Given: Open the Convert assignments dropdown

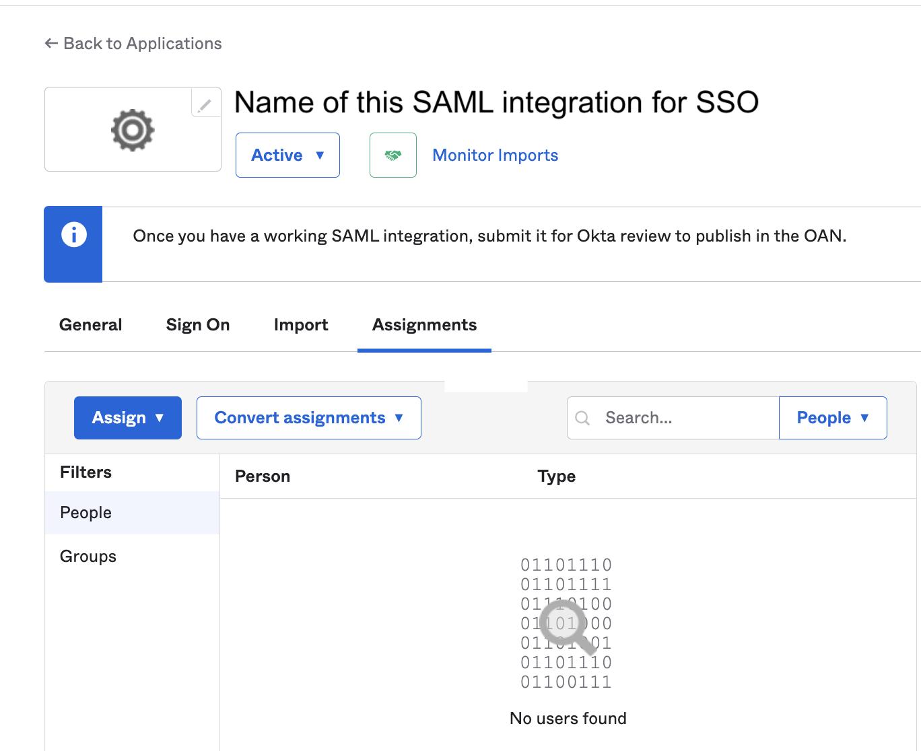Looking at the screenshot, I should pos(309,418).
